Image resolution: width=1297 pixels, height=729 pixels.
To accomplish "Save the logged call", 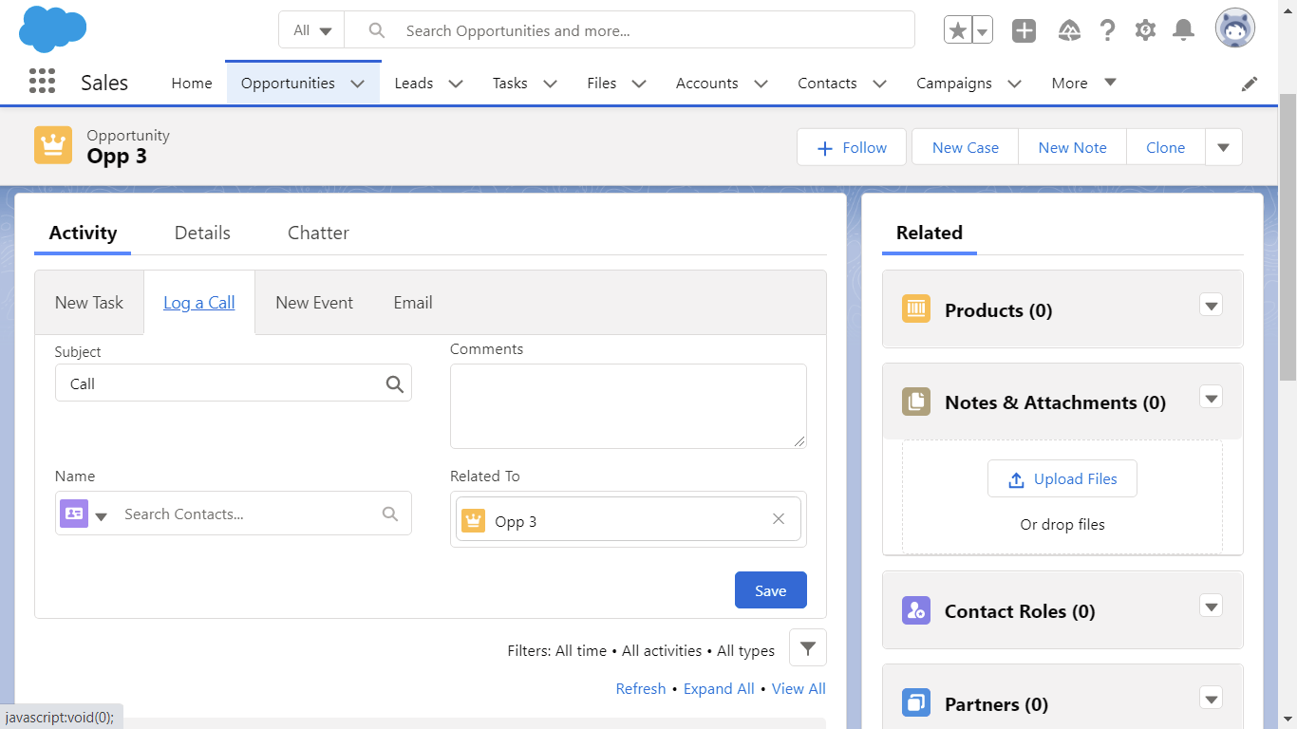I will pos(771,590).
